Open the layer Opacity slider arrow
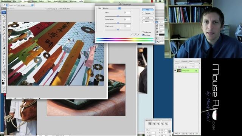 coord(199,64)
